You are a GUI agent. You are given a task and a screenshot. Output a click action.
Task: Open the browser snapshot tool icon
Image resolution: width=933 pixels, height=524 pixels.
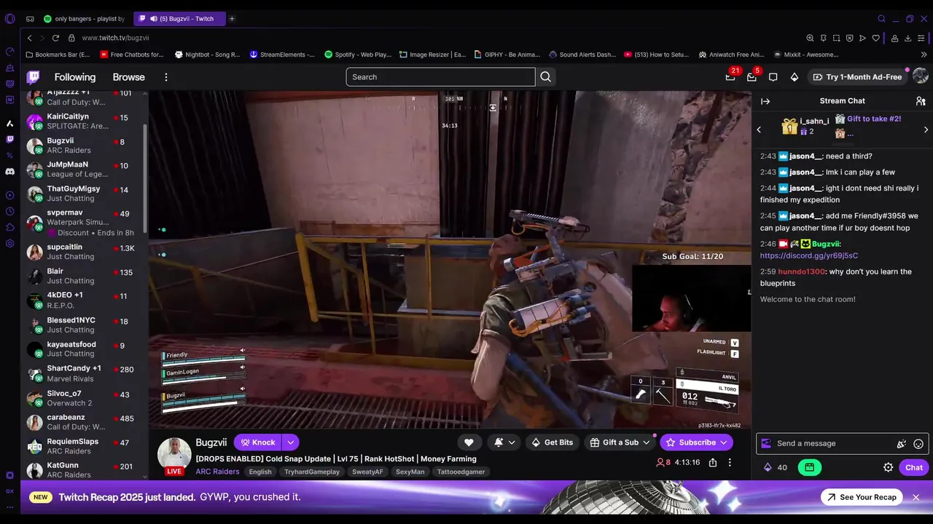[x=836, y=38]
